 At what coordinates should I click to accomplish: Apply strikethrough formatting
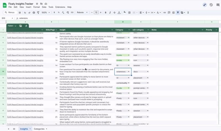[114, 12]
